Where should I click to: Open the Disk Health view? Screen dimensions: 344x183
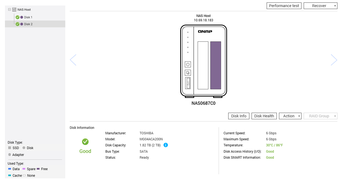tap(264, 116)
